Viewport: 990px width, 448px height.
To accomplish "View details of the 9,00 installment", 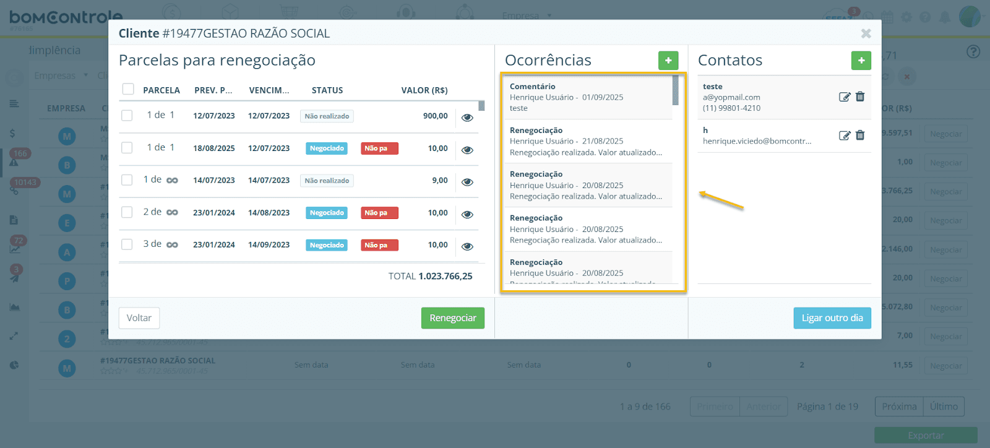I will click(x=467, y=182).
